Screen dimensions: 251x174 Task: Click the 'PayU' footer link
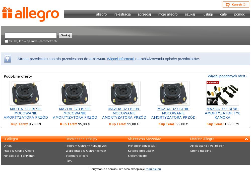tap(69, 161)
